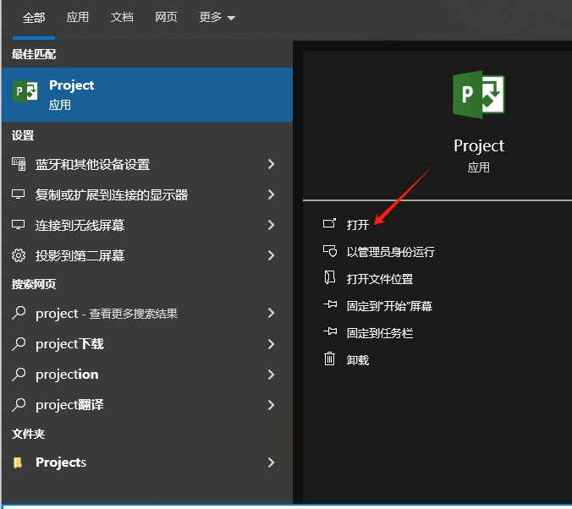Click the open icon beside 打开
The width and height of the screenshot is (572, 509).
[x=329, y=222]
